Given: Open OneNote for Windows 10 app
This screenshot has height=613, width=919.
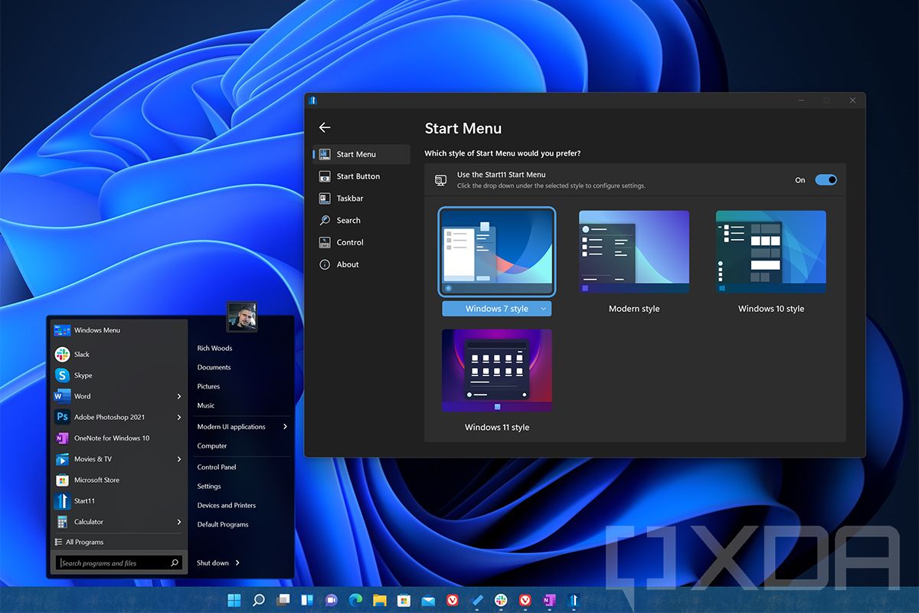Looking at the screenshot, I should point(111,438).
